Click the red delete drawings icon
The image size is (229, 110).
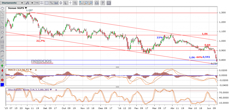tap(2, 80)
